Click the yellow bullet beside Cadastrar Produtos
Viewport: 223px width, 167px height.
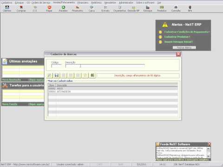point(160,37)
